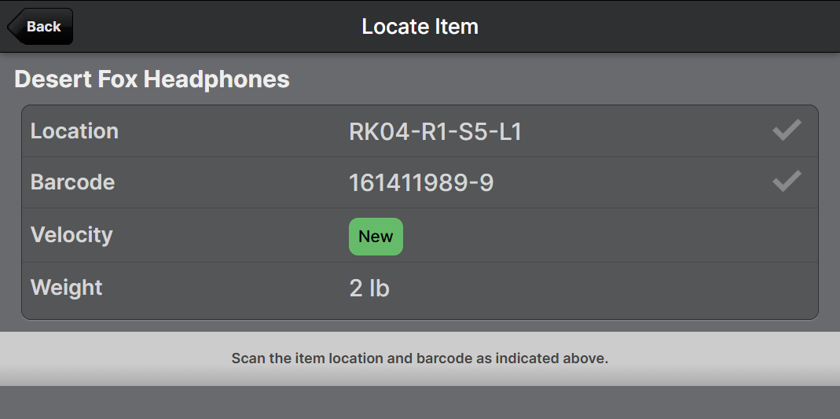Click the green New velocity badge
The image size is (840, 419).
pyautogui.click(x=376, y=237)
